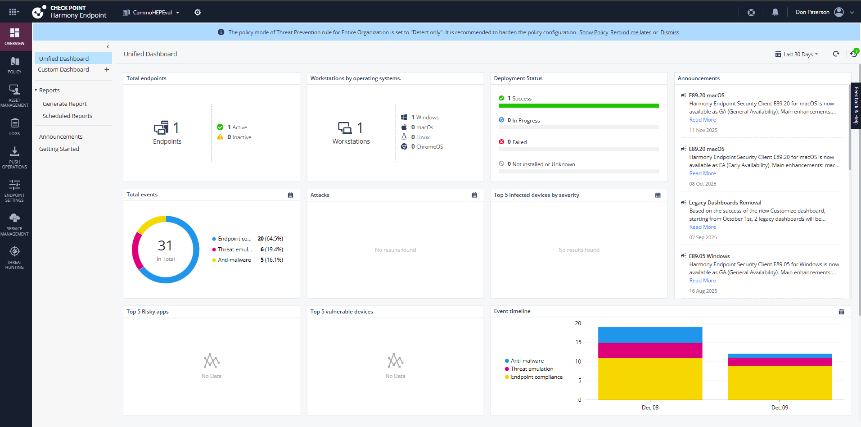Open the Event timeline calendar filter
This screenshot has height=427, width=861.
[x=842, y=312]
